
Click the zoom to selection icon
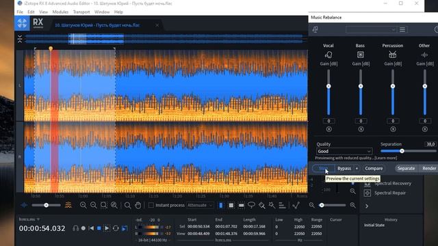pos(103,205)
